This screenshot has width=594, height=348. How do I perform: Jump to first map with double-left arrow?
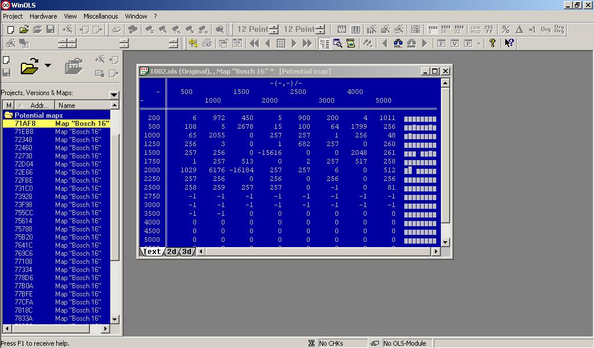(254, 43)
